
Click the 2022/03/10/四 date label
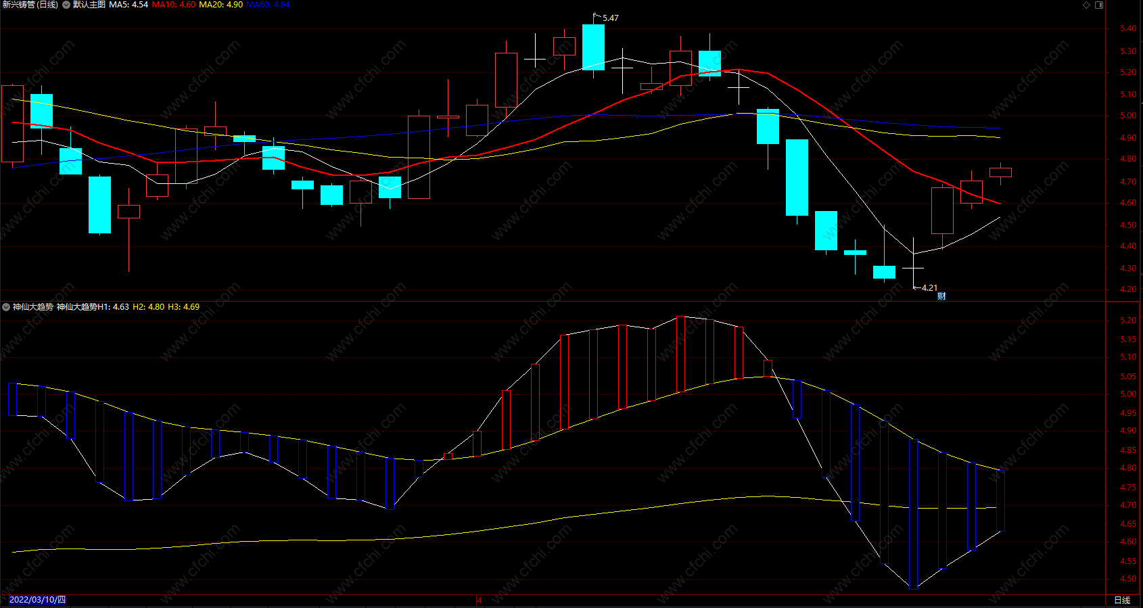[x=37, y=600]
